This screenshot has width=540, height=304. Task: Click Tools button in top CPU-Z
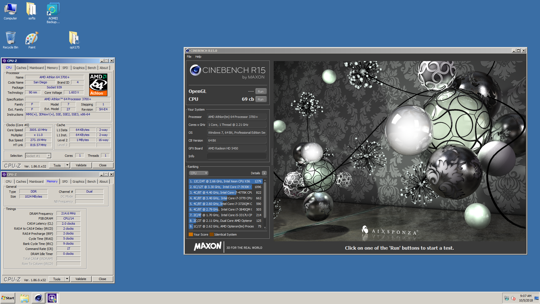(x=57, y=165)
